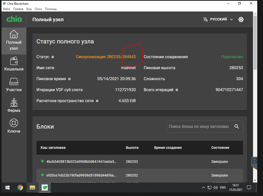Open block row with hash efd3ce7eb22b790fad99...

click(x=140, y=175)
